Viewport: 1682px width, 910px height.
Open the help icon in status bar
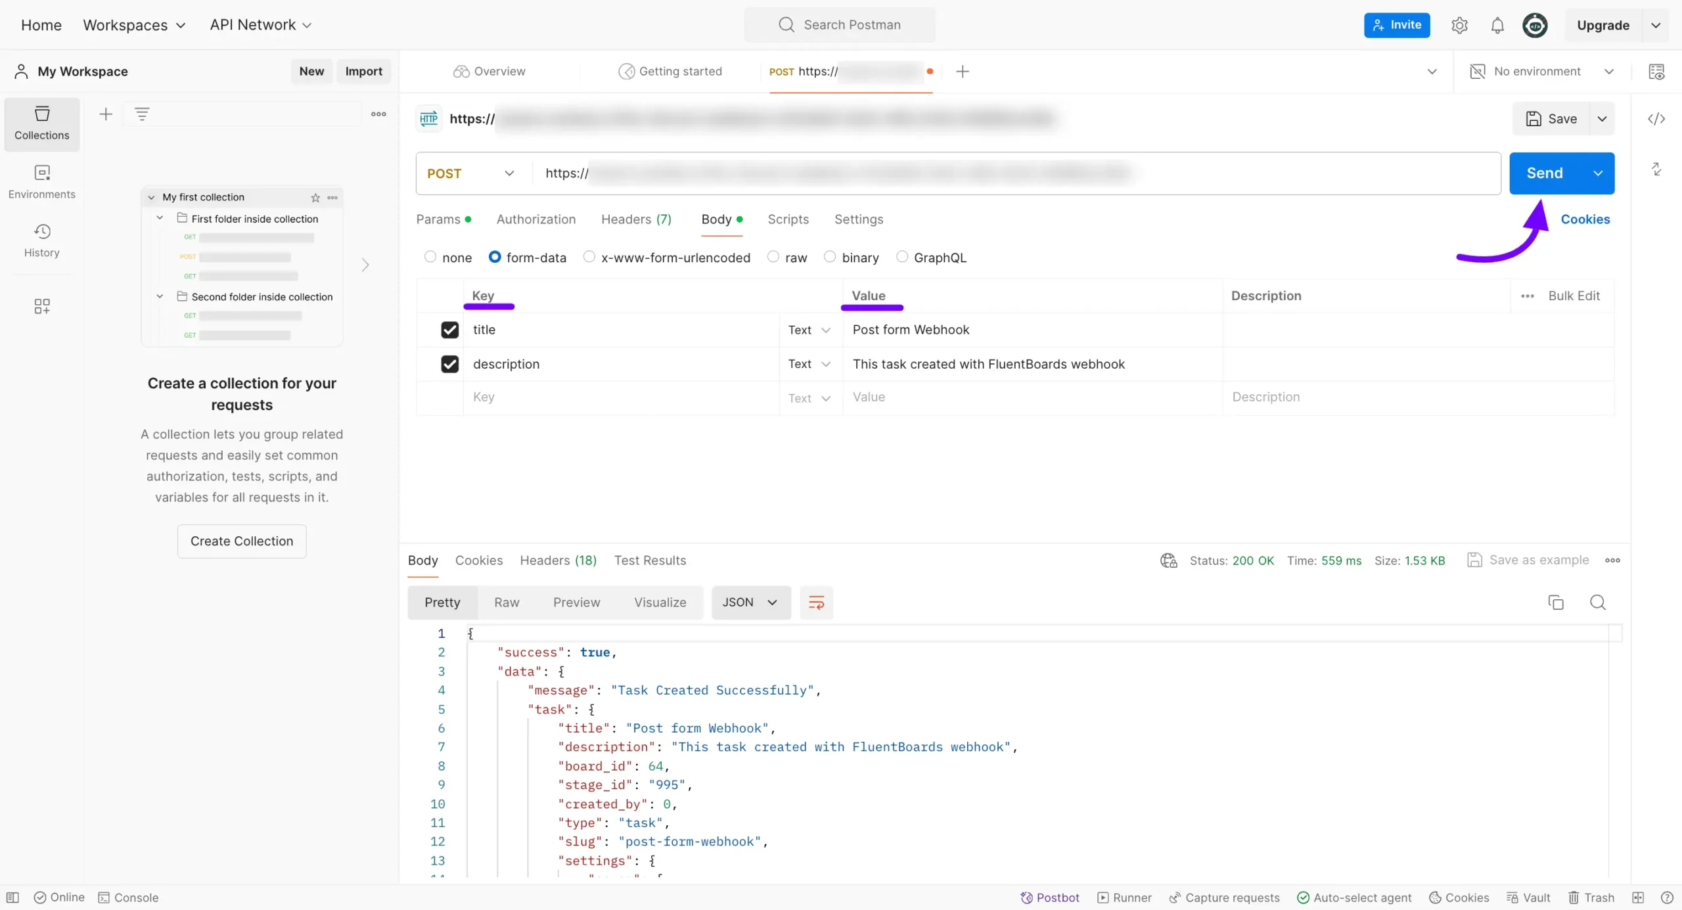(x=1667, y=898)
